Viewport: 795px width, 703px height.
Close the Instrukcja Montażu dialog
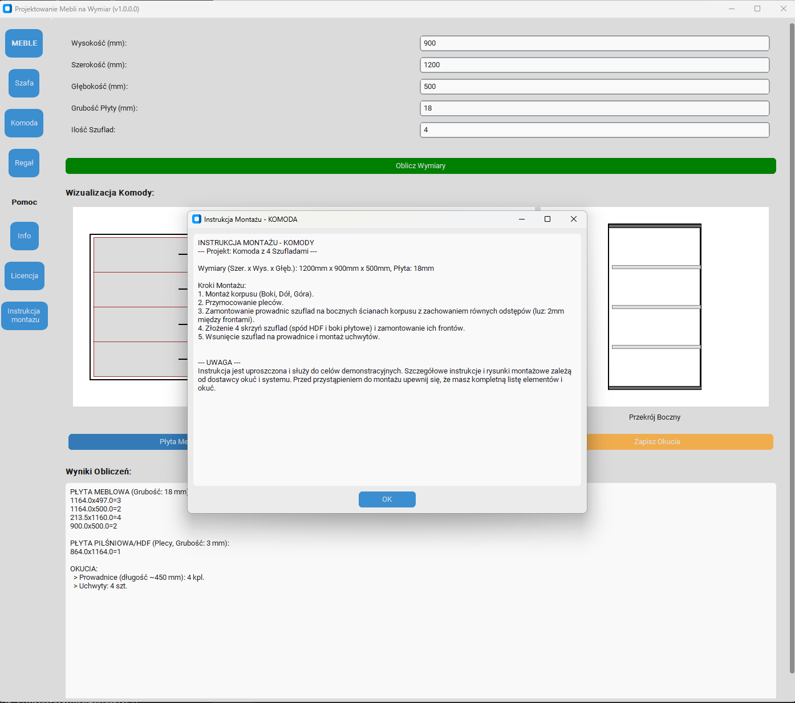pyautogui.click(x=574, y=219)
